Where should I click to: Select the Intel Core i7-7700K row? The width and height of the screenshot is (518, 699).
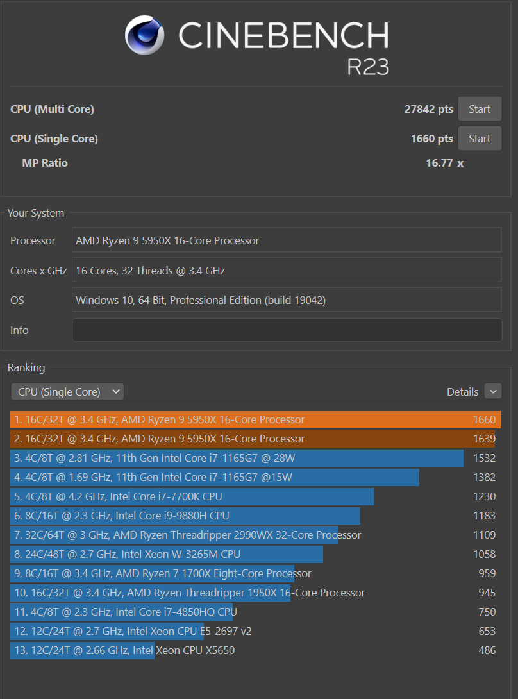[255, 496]
